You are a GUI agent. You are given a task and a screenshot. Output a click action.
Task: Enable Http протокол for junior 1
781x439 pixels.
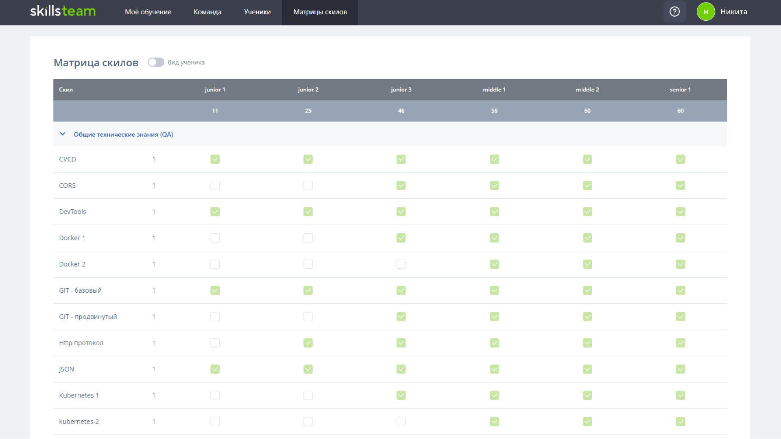pyautogui.click(x=215, y=343)
